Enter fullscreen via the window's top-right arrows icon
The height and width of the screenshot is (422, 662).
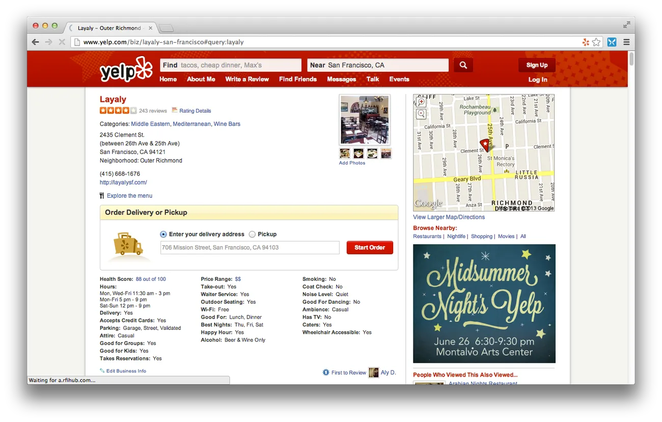[626, 25]
